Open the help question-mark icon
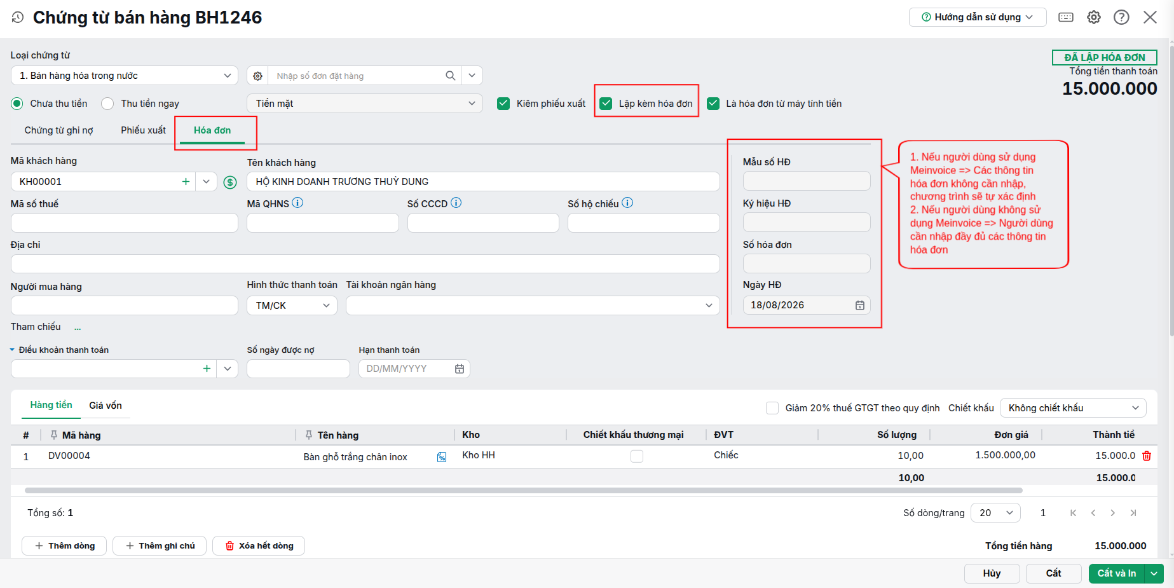Viewport: 1174px width, 588px height. 1121,17
